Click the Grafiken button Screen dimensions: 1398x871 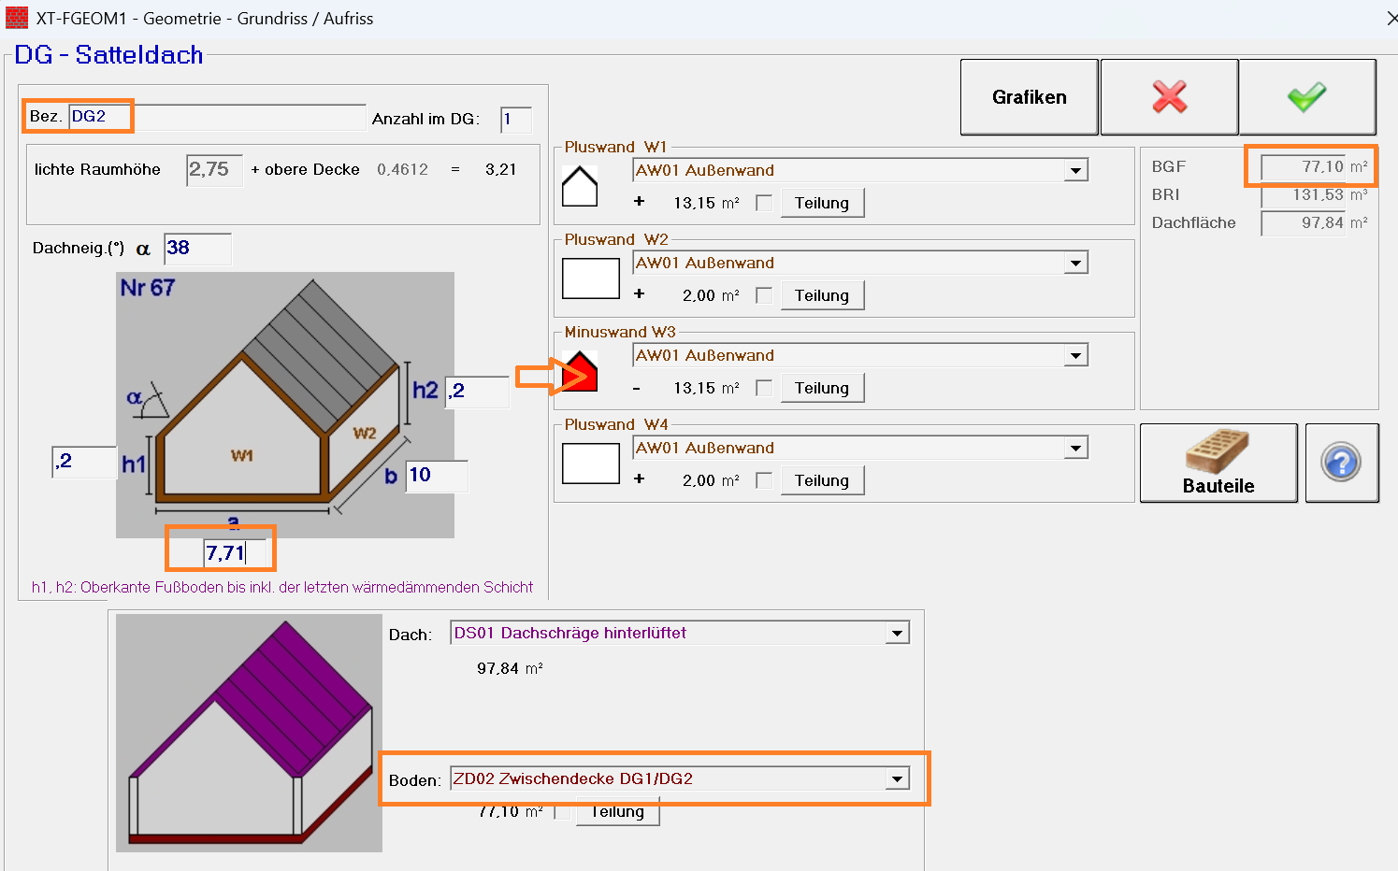(x=1029, y=97)
